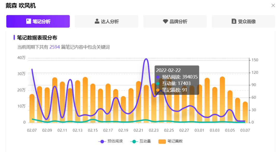Screen dimensions: 280x152
Task: Toggle the 互动量 legend series
Action: point(141,141)
